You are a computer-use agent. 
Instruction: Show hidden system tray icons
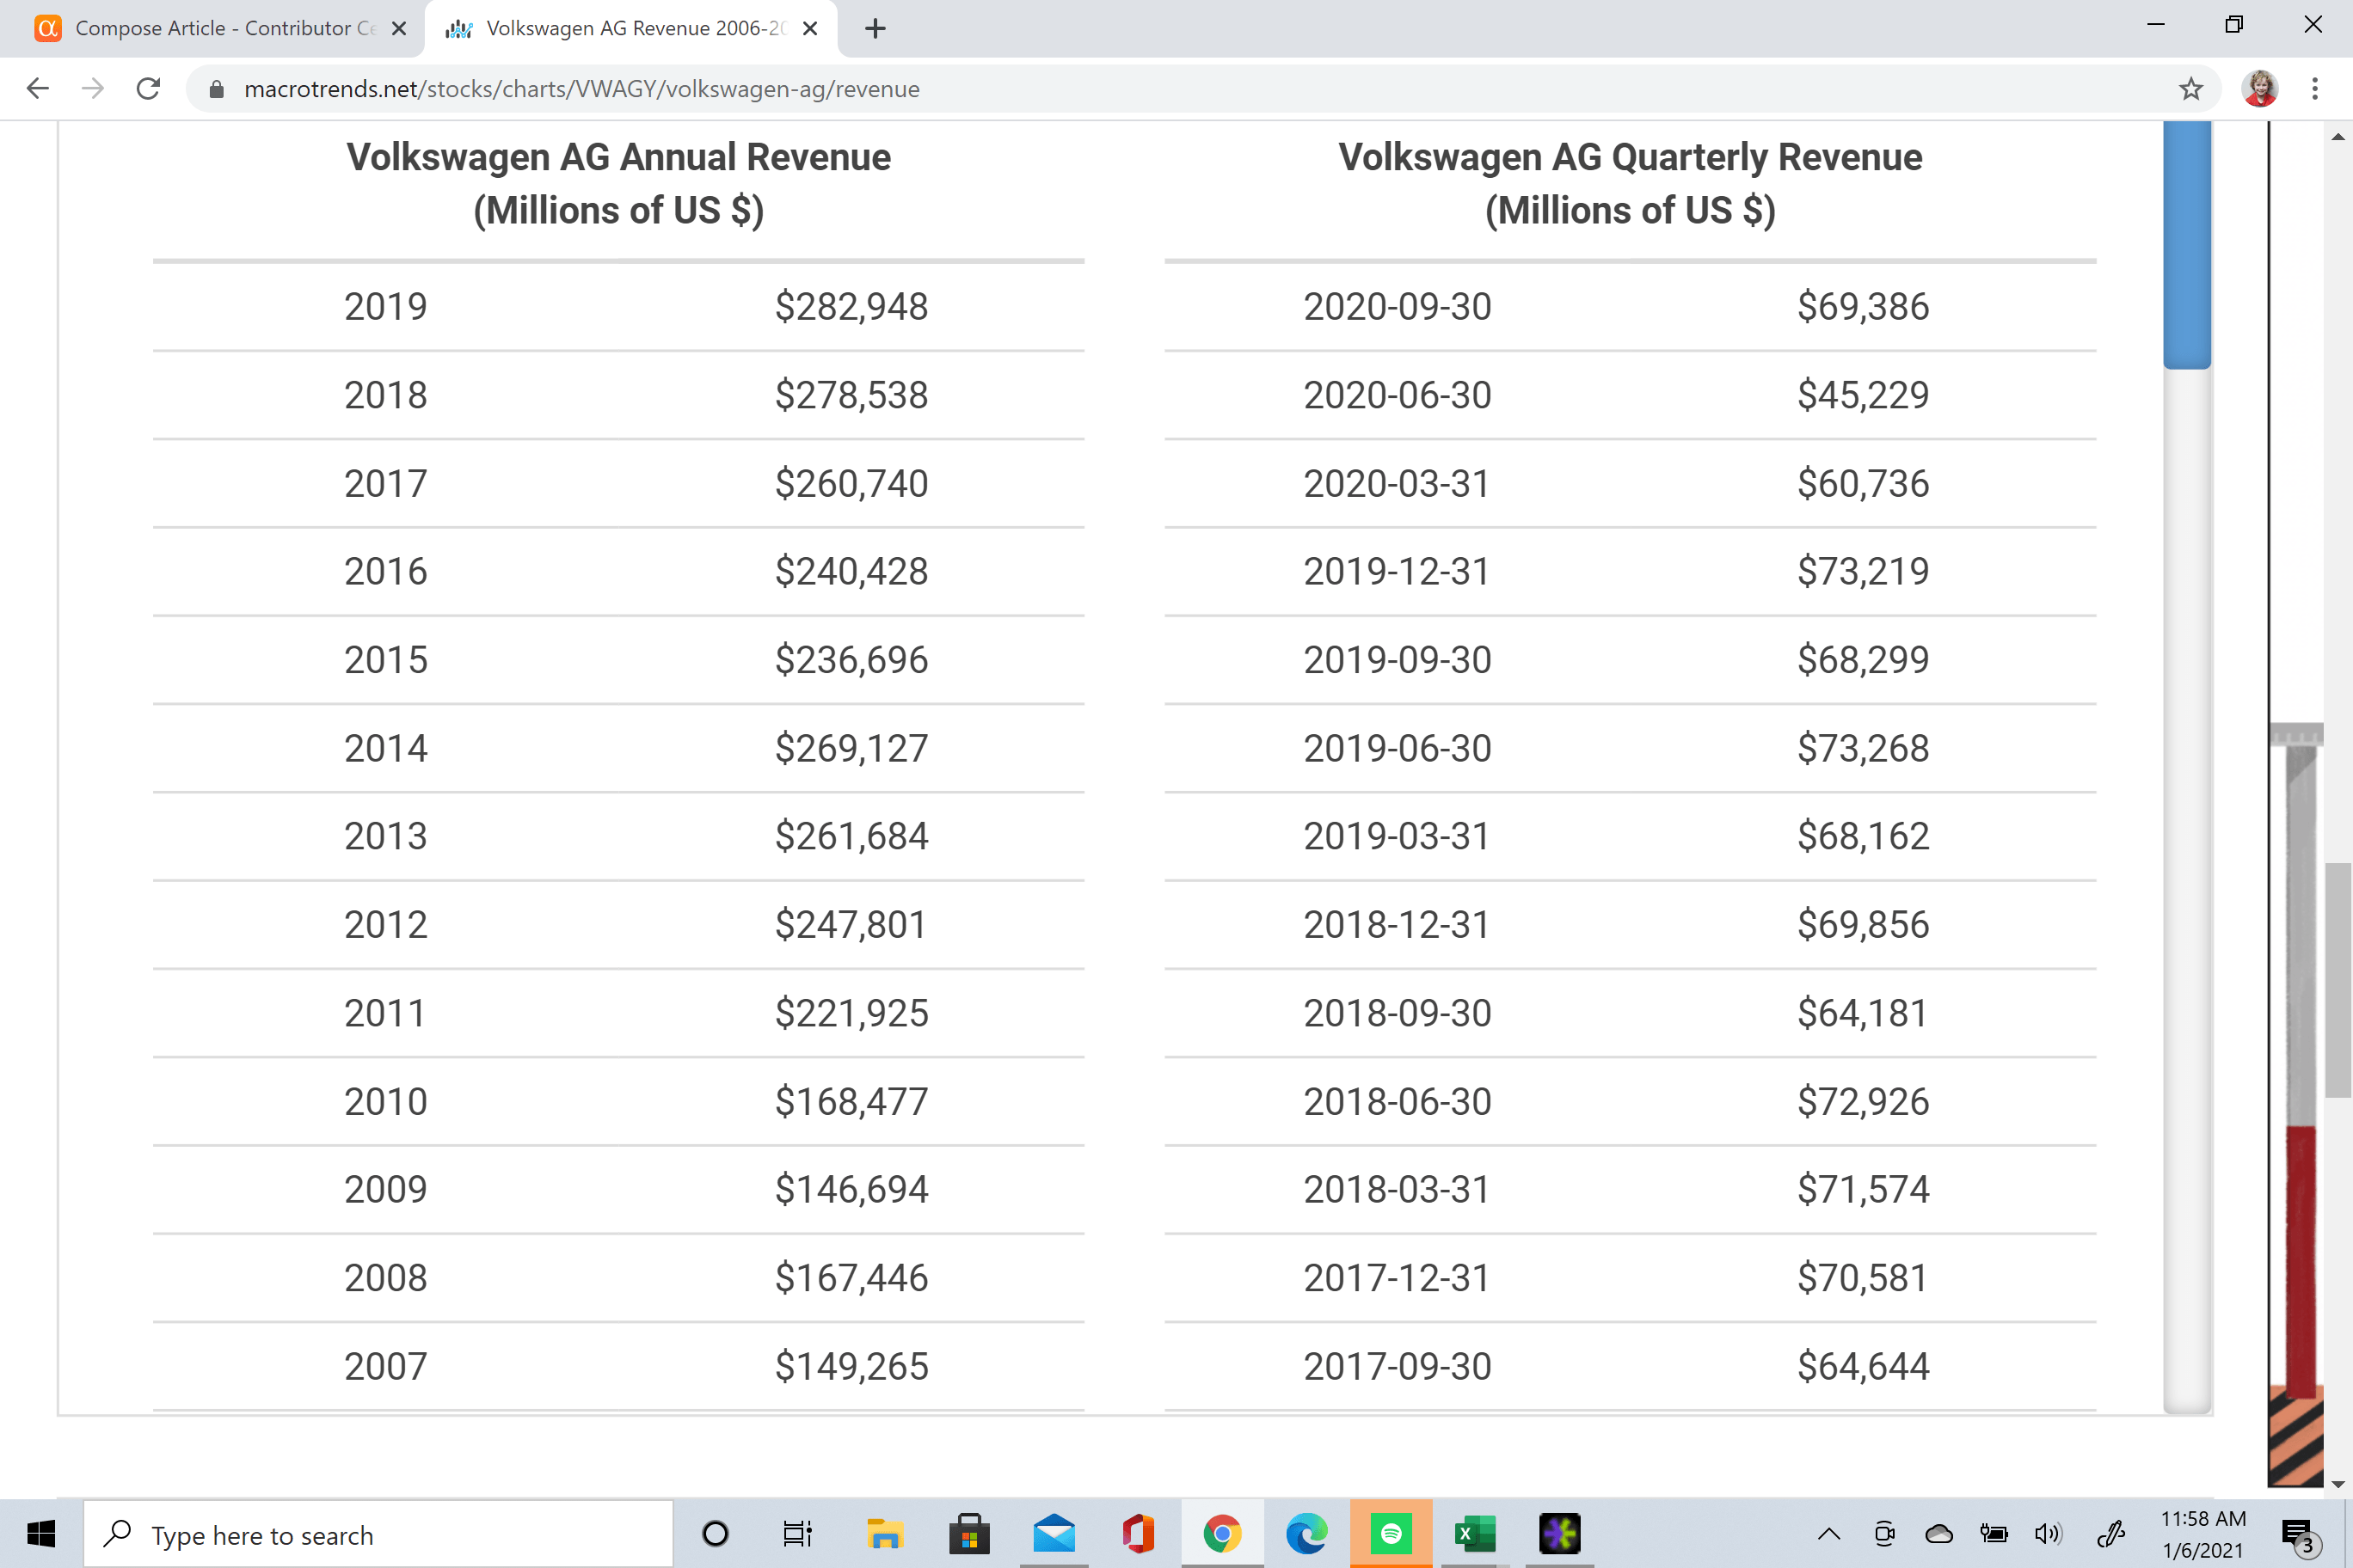click(1828, 1533)
